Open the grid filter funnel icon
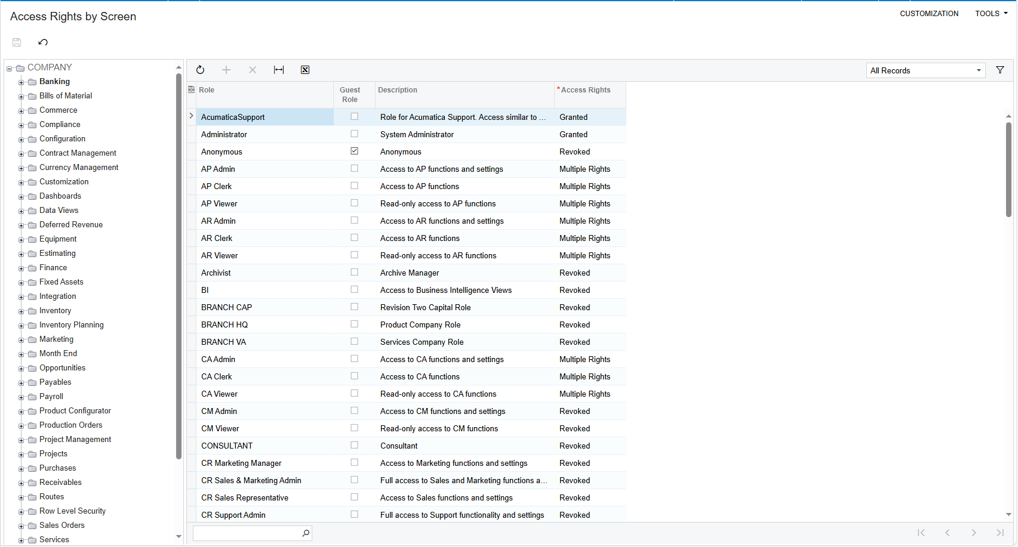Image resolution: width=1018 pixels, height=547 pixels. pos(1000,70)
